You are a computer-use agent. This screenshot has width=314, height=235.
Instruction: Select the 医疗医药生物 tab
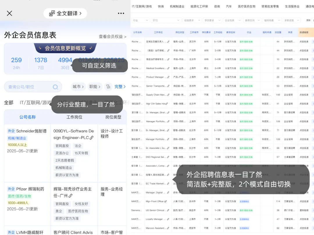[x=247, y=6]
